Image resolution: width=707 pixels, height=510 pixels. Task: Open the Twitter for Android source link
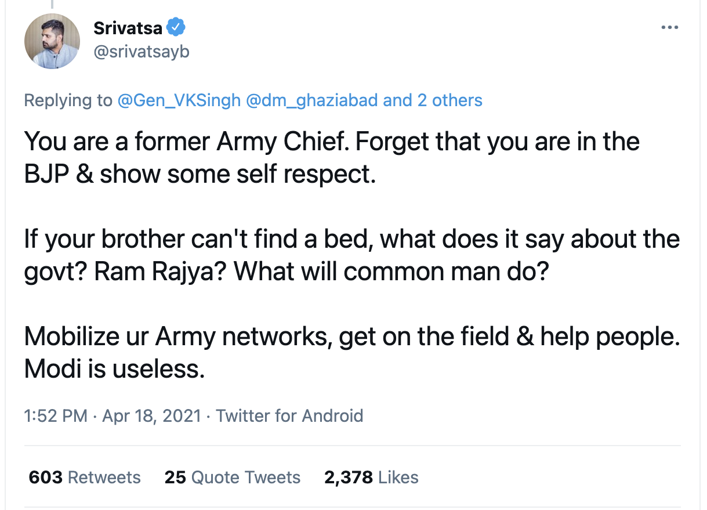[x=289, y=415]
